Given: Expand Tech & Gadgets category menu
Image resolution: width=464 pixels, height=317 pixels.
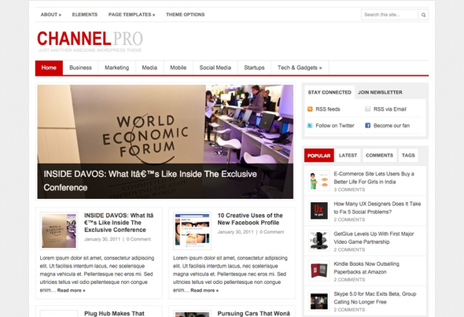Looking at the screenshot, I should (300, 68).
